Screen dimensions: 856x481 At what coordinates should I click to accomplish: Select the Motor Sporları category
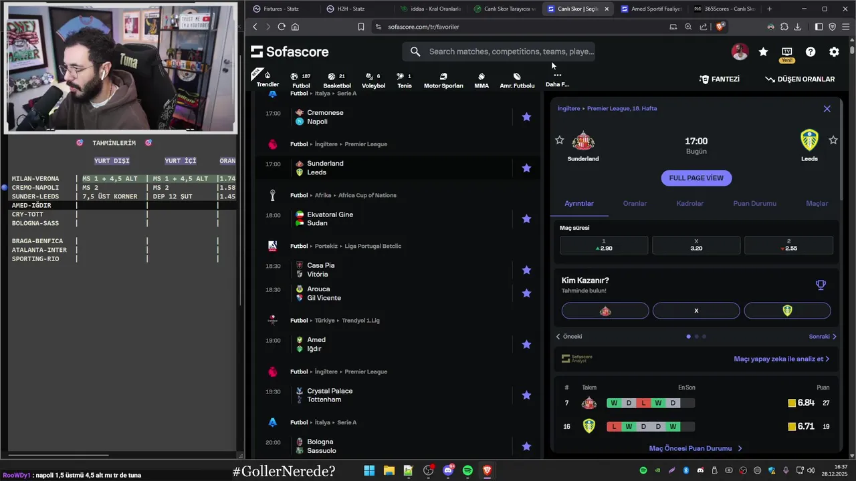[x=443, y=80]
